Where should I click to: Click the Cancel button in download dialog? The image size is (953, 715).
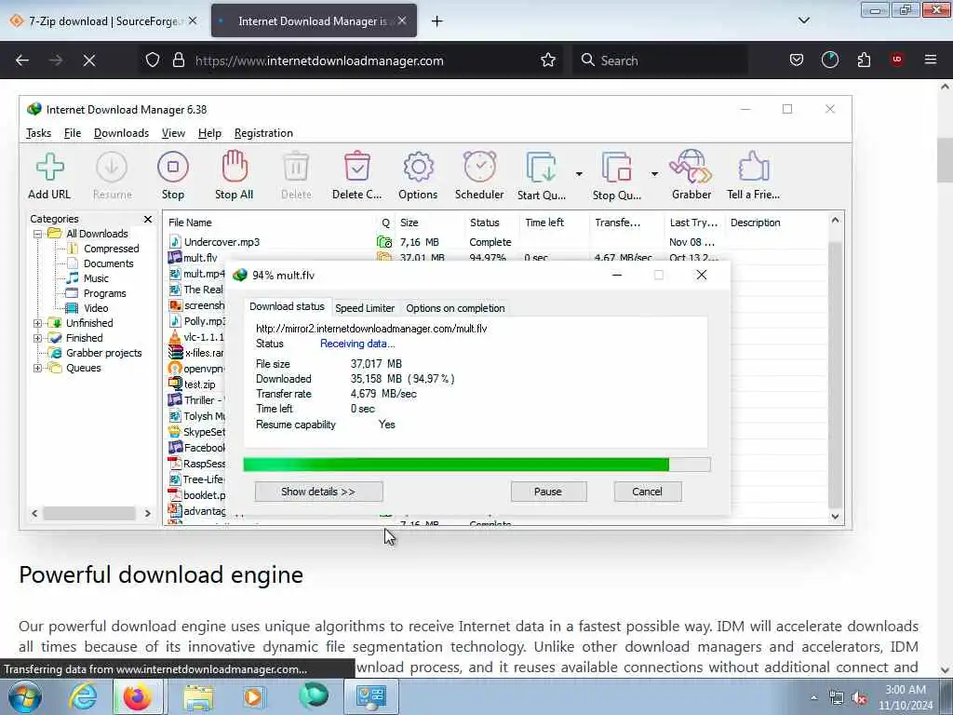[x=648, y=492]
